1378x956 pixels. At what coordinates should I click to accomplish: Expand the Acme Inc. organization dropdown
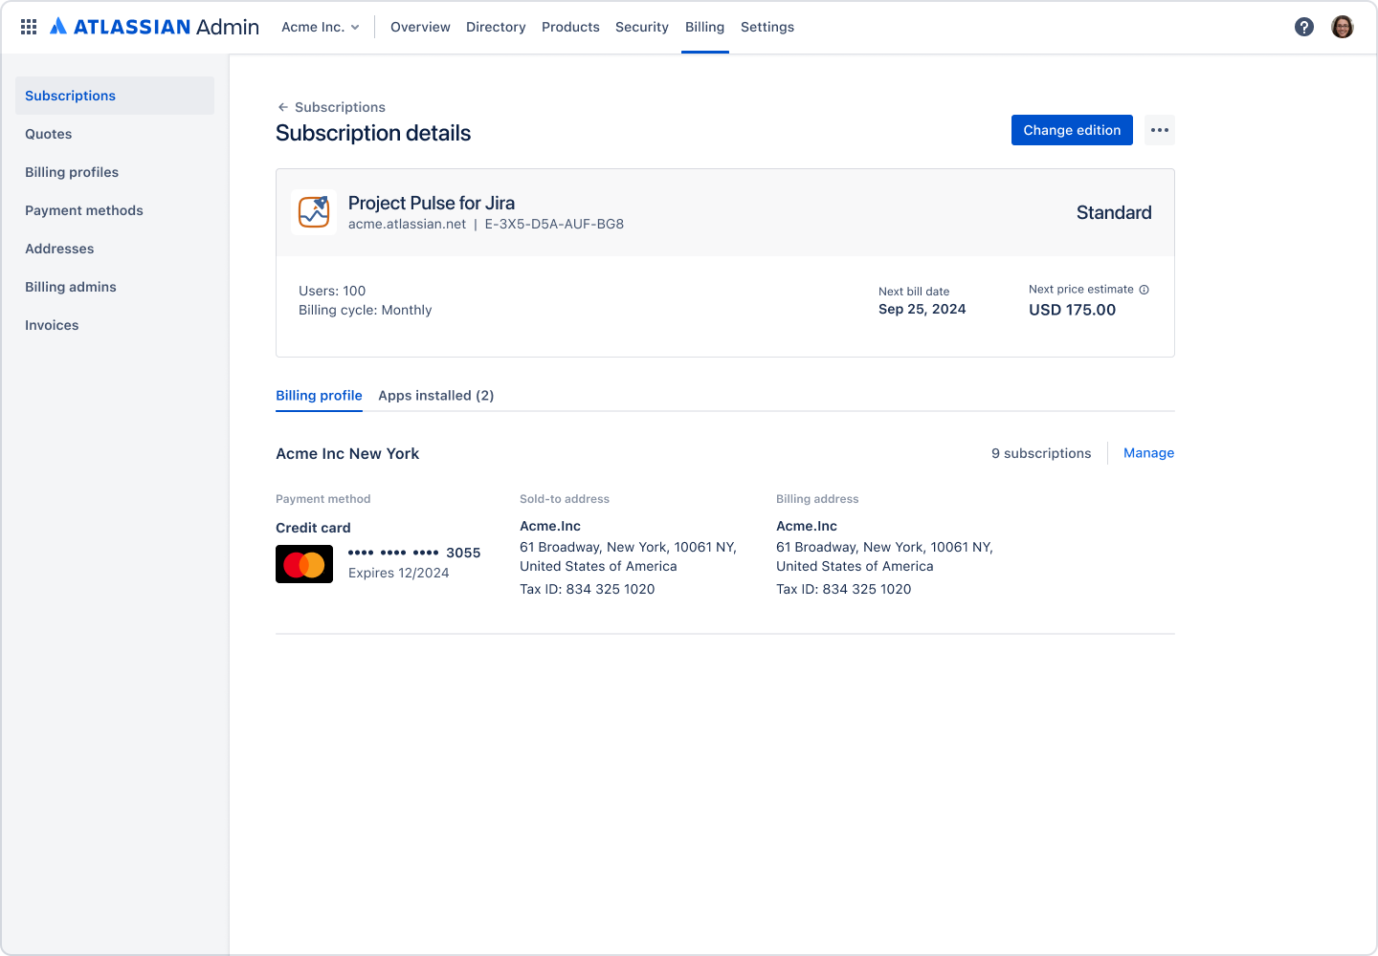pos(321,27)
